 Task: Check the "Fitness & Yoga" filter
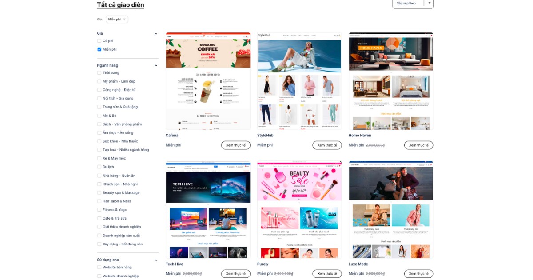[99, 209]
